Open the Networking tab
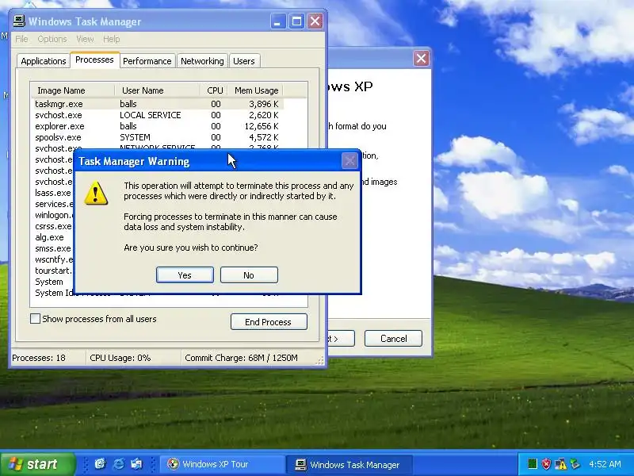 [202, 61]
